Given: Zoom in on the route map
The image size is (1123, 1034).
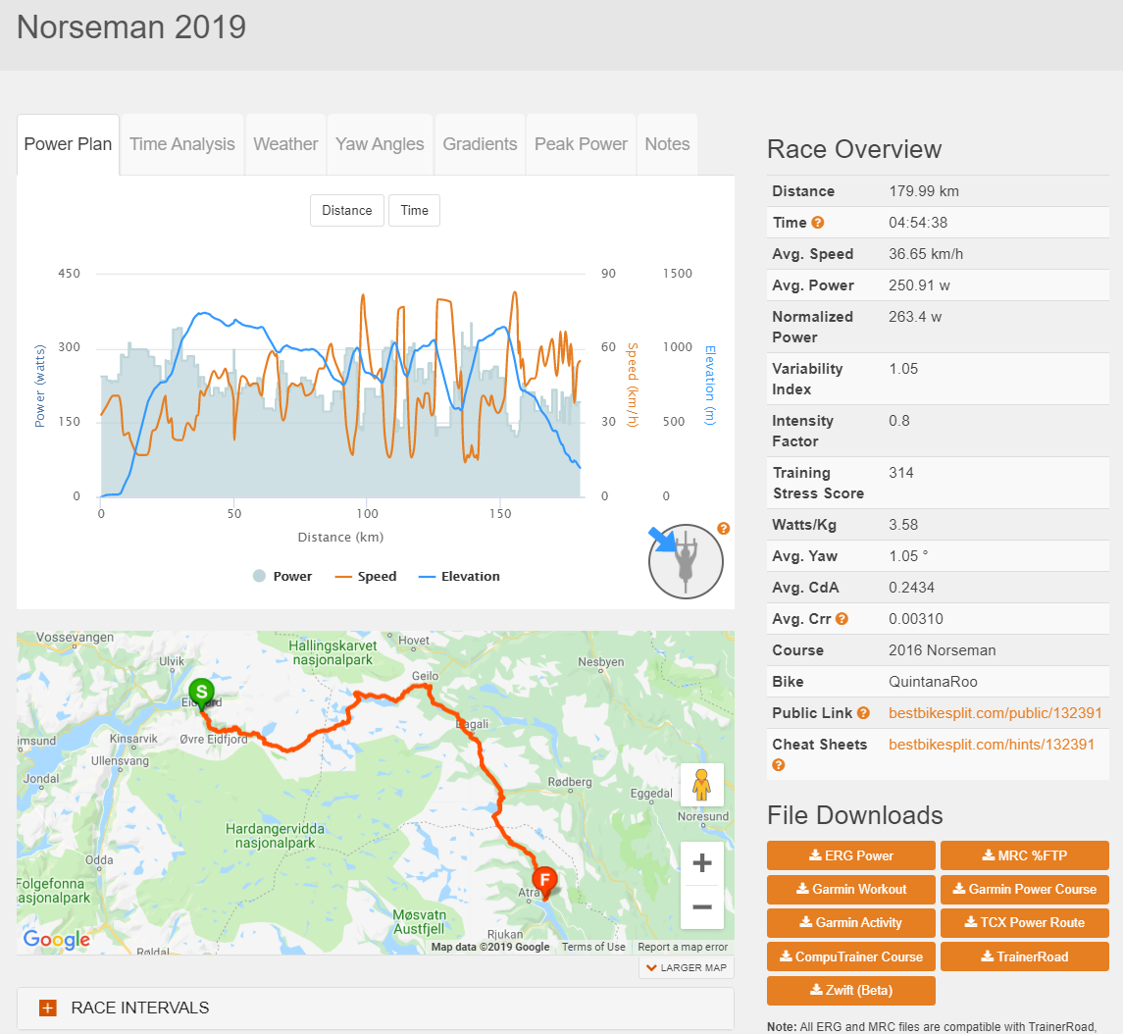Looking at the screenshot, I should click(701, 863).
